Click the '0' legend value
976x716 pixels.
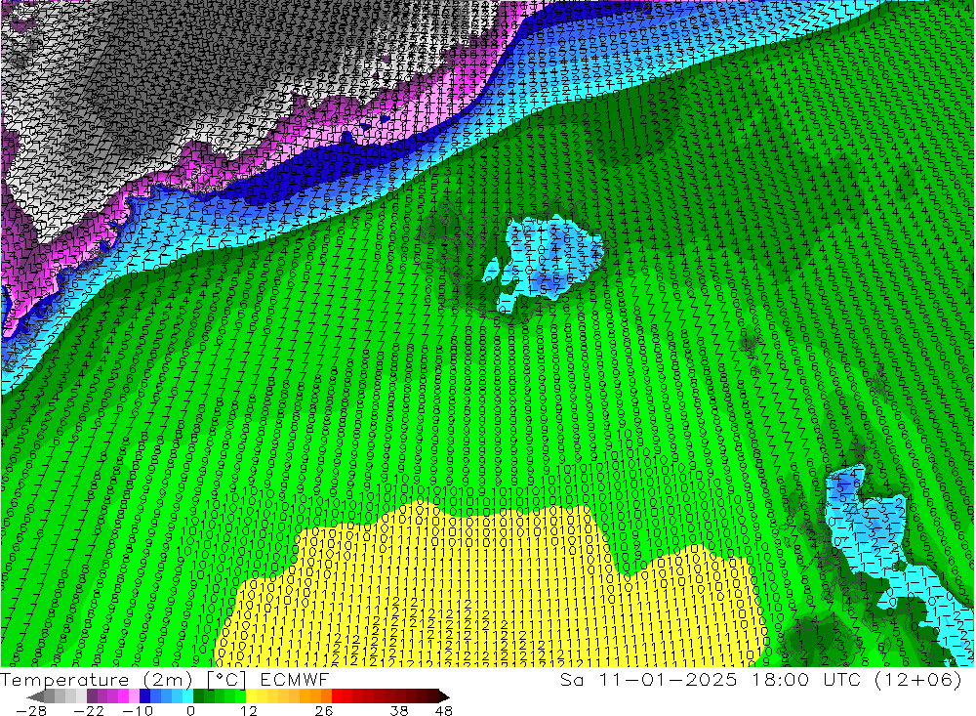click(191, 710)
